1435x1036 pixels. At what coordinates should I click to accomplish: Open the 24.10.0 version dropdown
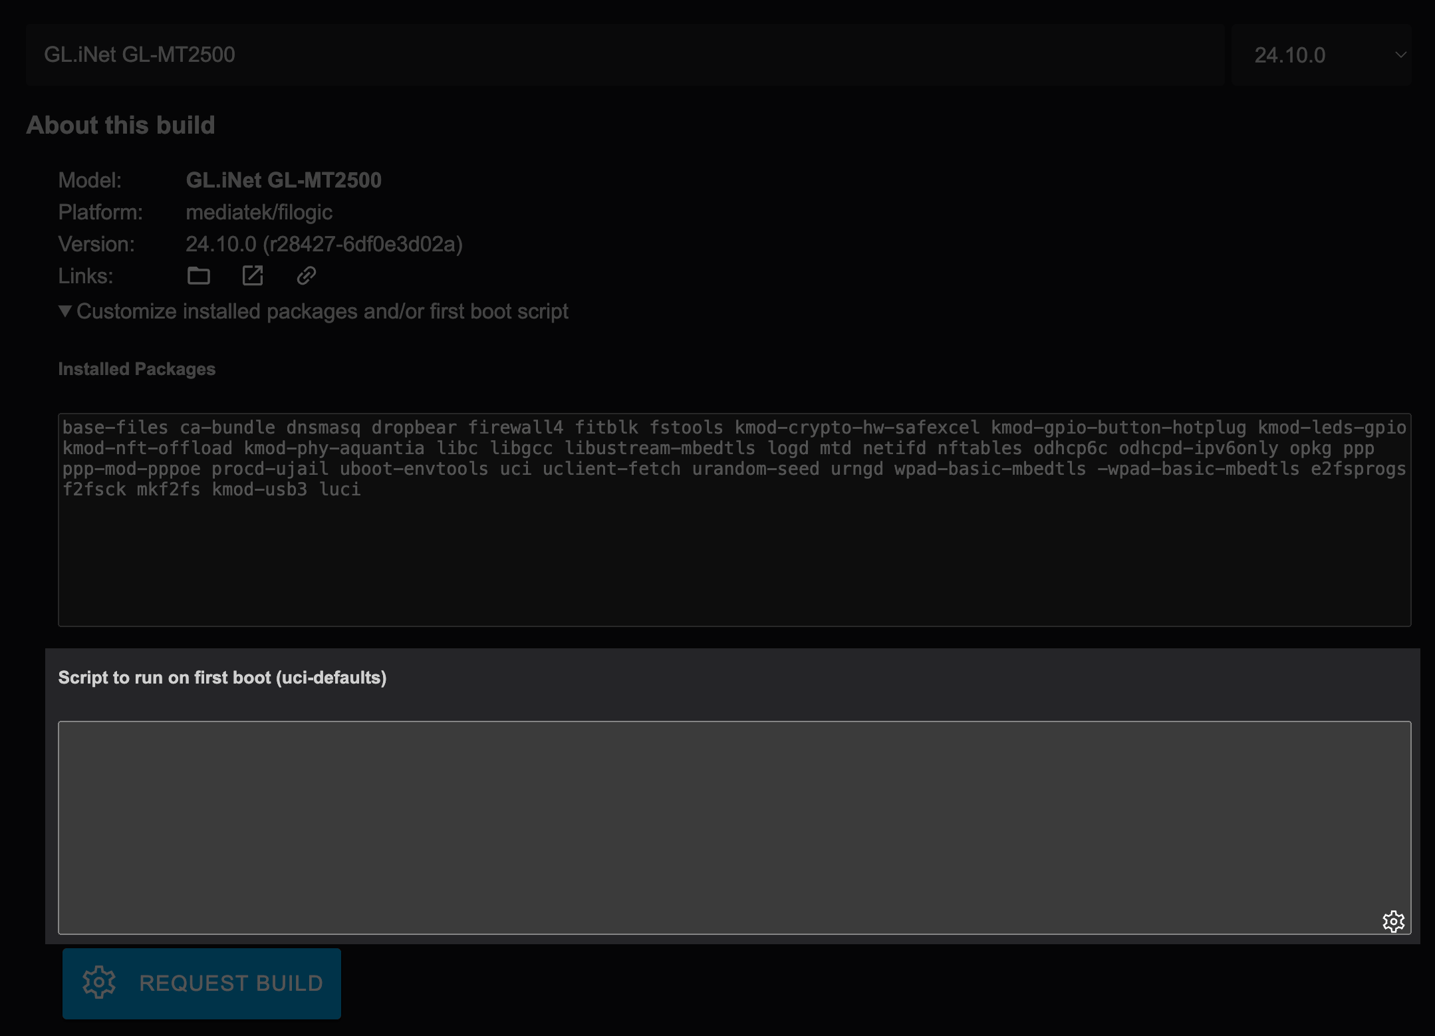pyautogui.click(x=1320, y=55)
